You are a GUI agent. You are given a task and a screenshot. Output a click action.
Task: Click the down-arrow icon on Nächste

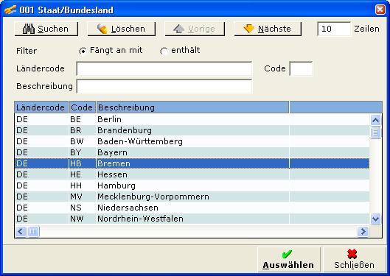click(x=248, y=29)
